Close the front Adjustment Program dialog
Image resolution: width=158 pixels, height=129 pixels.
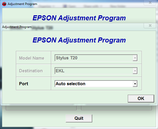click(150, 26)
